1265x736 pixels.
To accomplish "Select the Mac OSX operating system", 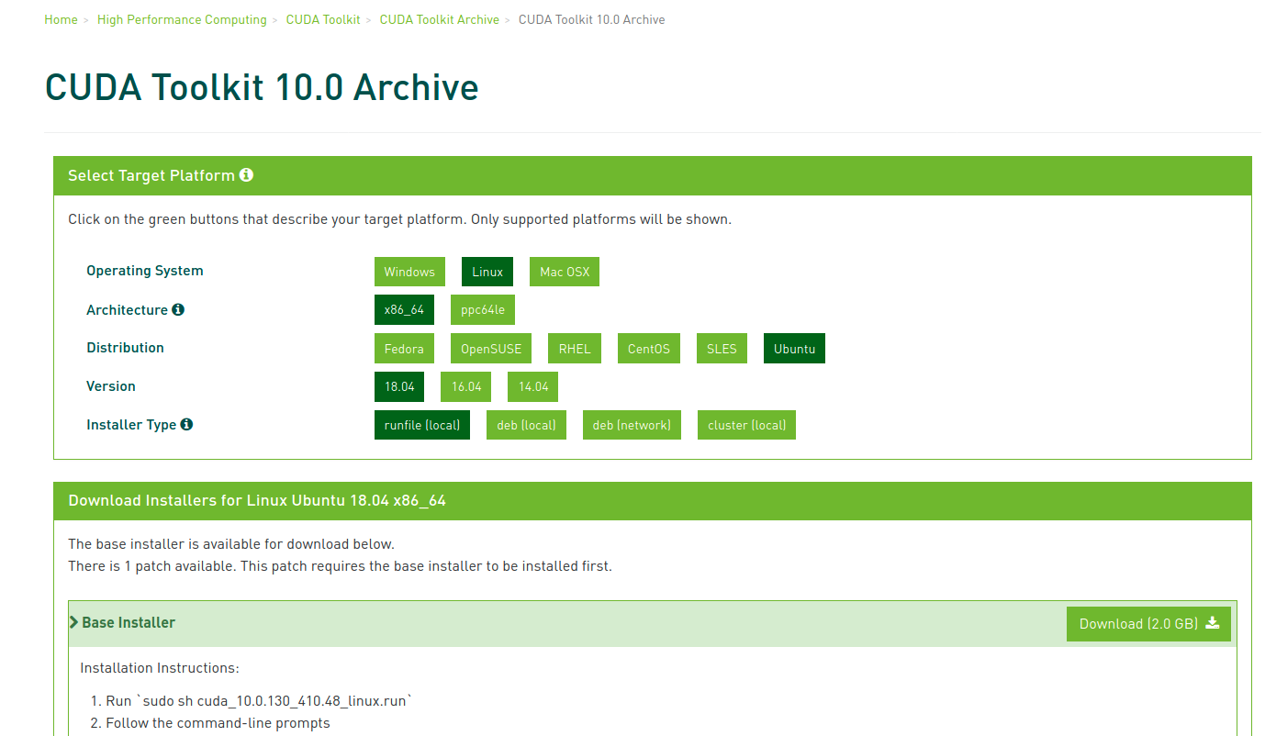I will [x=565, y=272].
